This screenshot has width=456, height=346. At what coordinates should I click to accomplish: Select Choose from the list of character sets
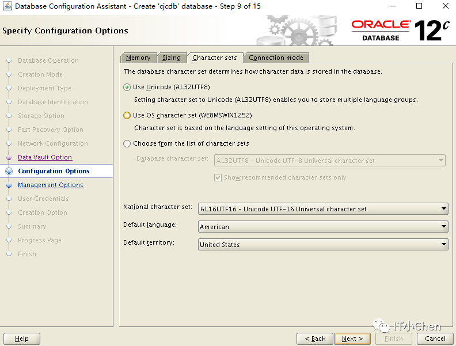tap(127, 143)
